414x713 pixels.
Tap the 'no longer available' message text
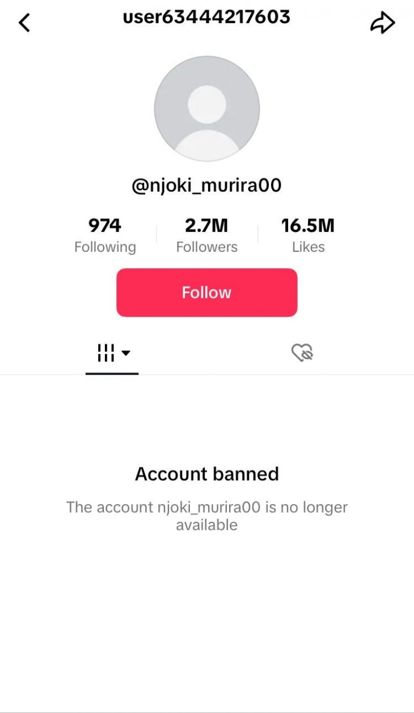tap(207, 516)
